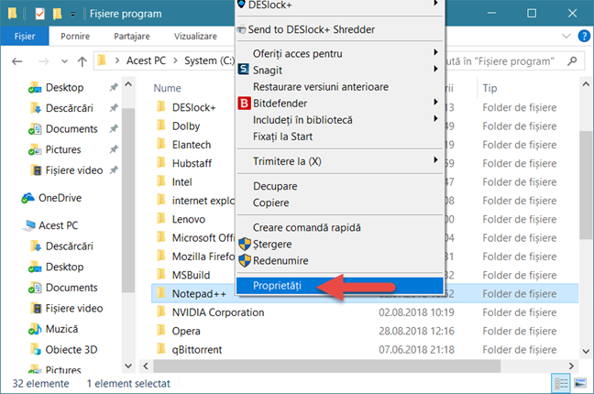Switch to the Pornire tab

(75, 36)
